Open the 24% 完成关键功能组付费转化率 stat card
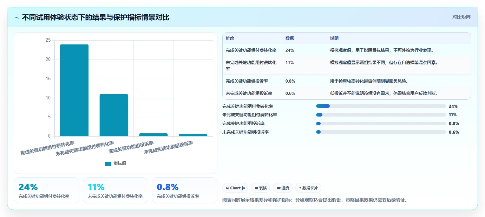Screen dimensions: 485x217 (x=46, y=190)
